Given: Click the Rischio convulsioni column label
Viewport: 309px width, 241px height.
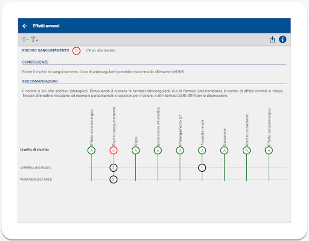Looking at the screenshot, I should pos(247,130).
